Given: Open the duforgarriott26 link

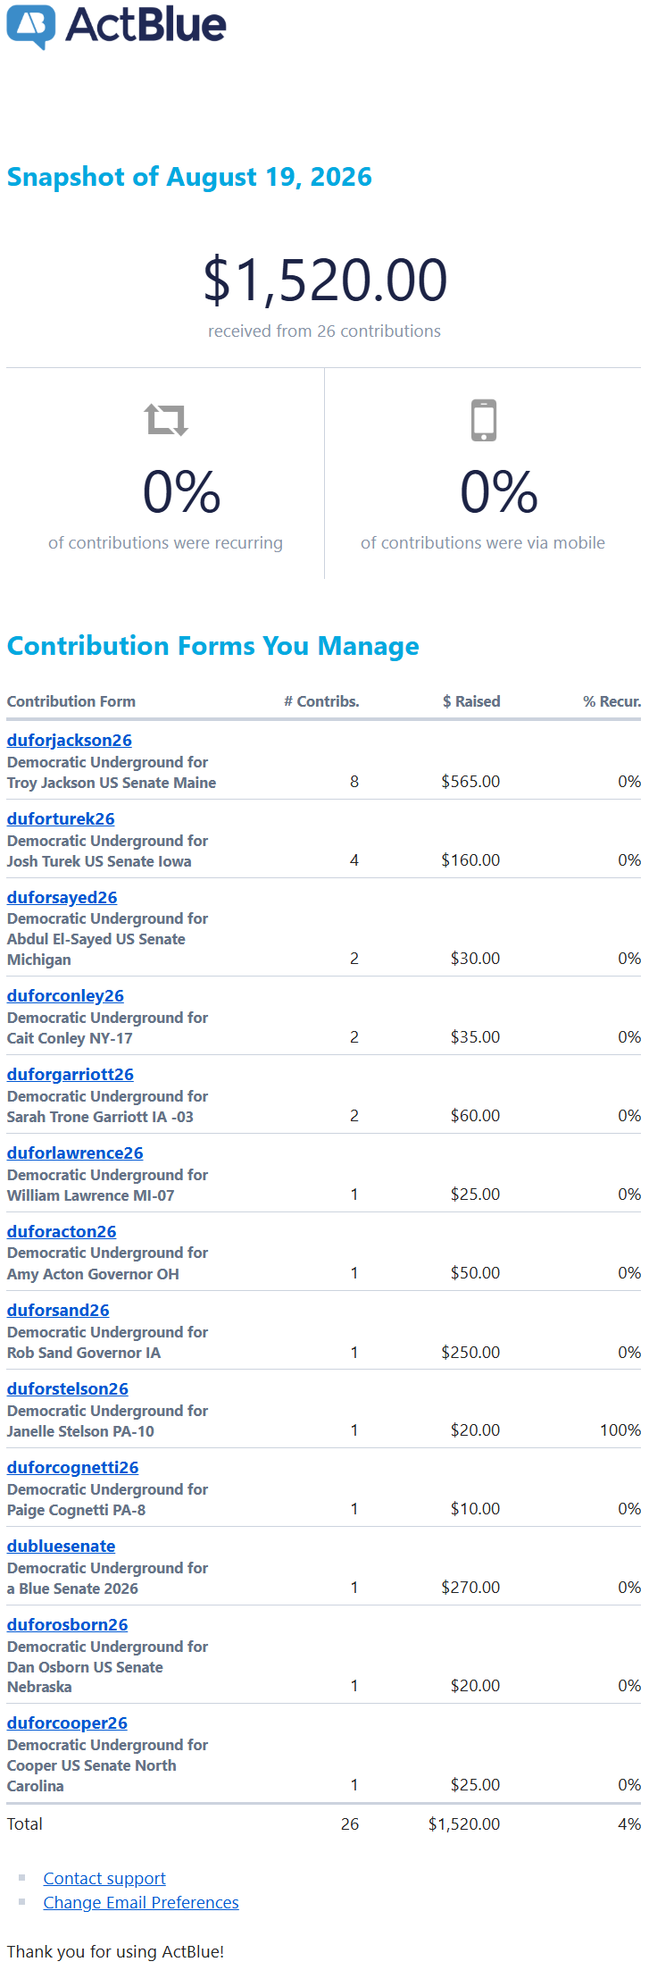Looking at the screenshot, I should pyautogui.click(x=71, y=1074).
